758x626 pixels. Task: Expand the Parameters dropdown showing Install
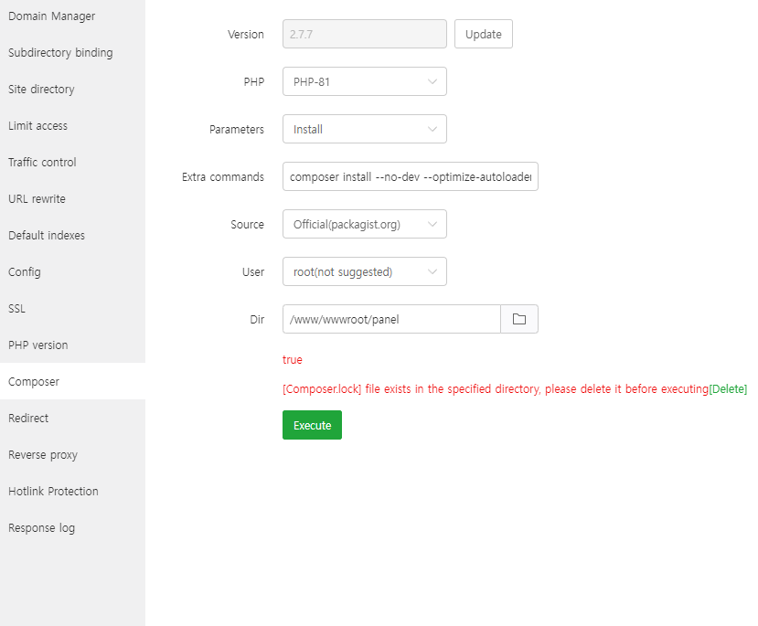point(364,129)
